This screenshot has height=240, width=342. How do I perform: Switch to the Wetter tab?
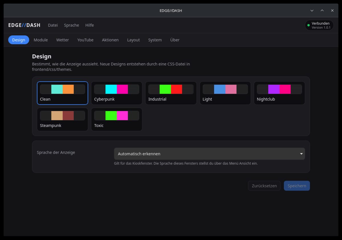[62, 40]
